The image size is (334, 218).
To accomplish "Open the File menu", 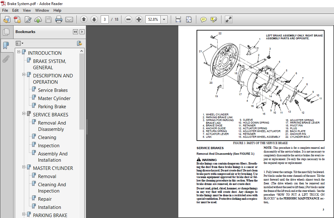I will click(5, 10).
